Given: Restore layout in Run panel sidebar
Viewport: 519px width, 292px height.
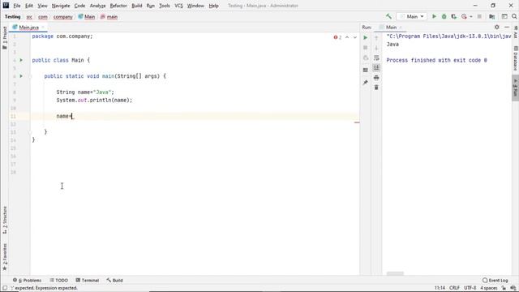Looking at the screenshot, I should coord(366,70).
